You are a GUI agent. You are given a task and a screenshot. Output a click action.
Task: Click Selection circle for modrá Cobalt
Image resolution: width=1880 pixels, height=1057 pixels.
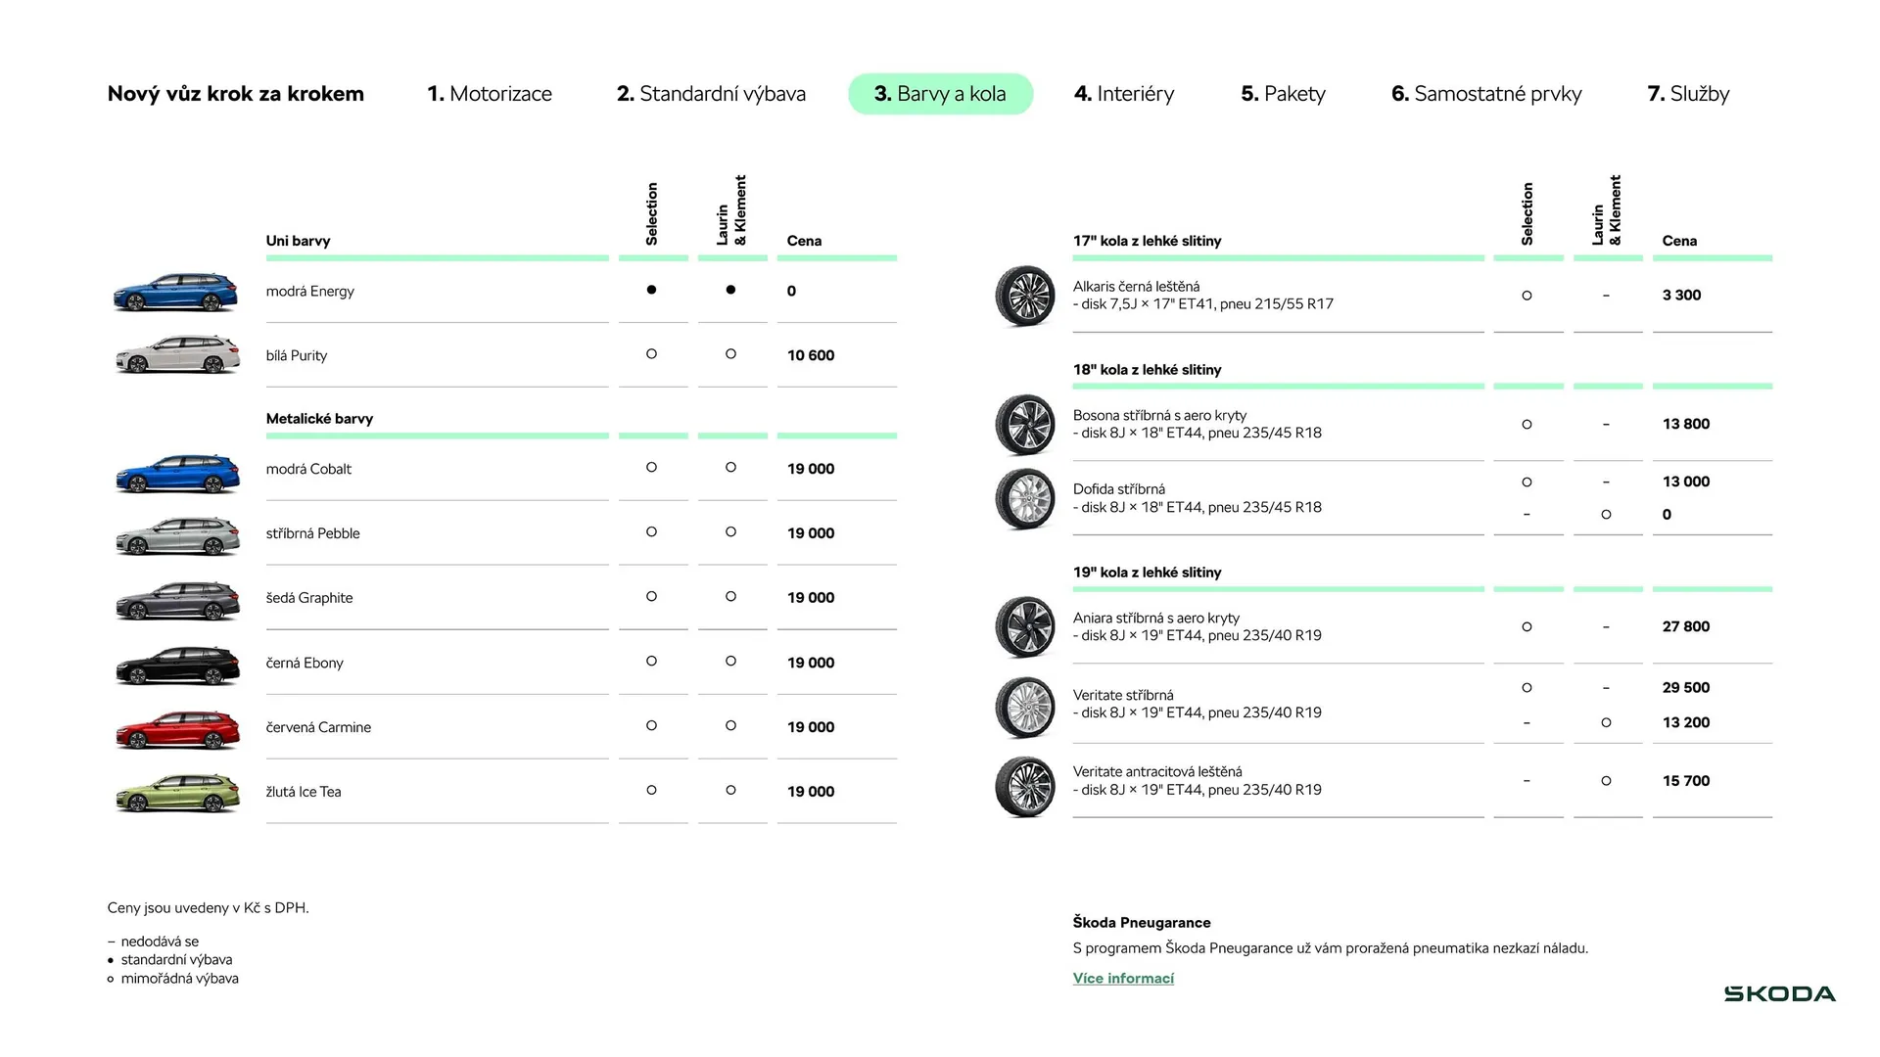click(651, 468)
